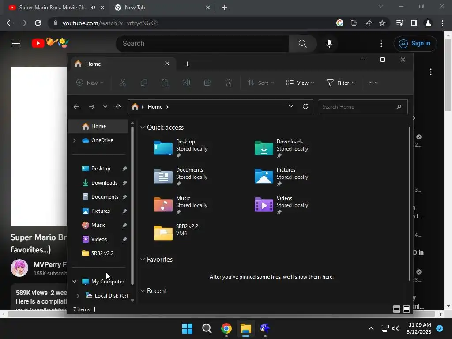Open the Windows Start menu
452x339 pixels.
click(187, 328)
